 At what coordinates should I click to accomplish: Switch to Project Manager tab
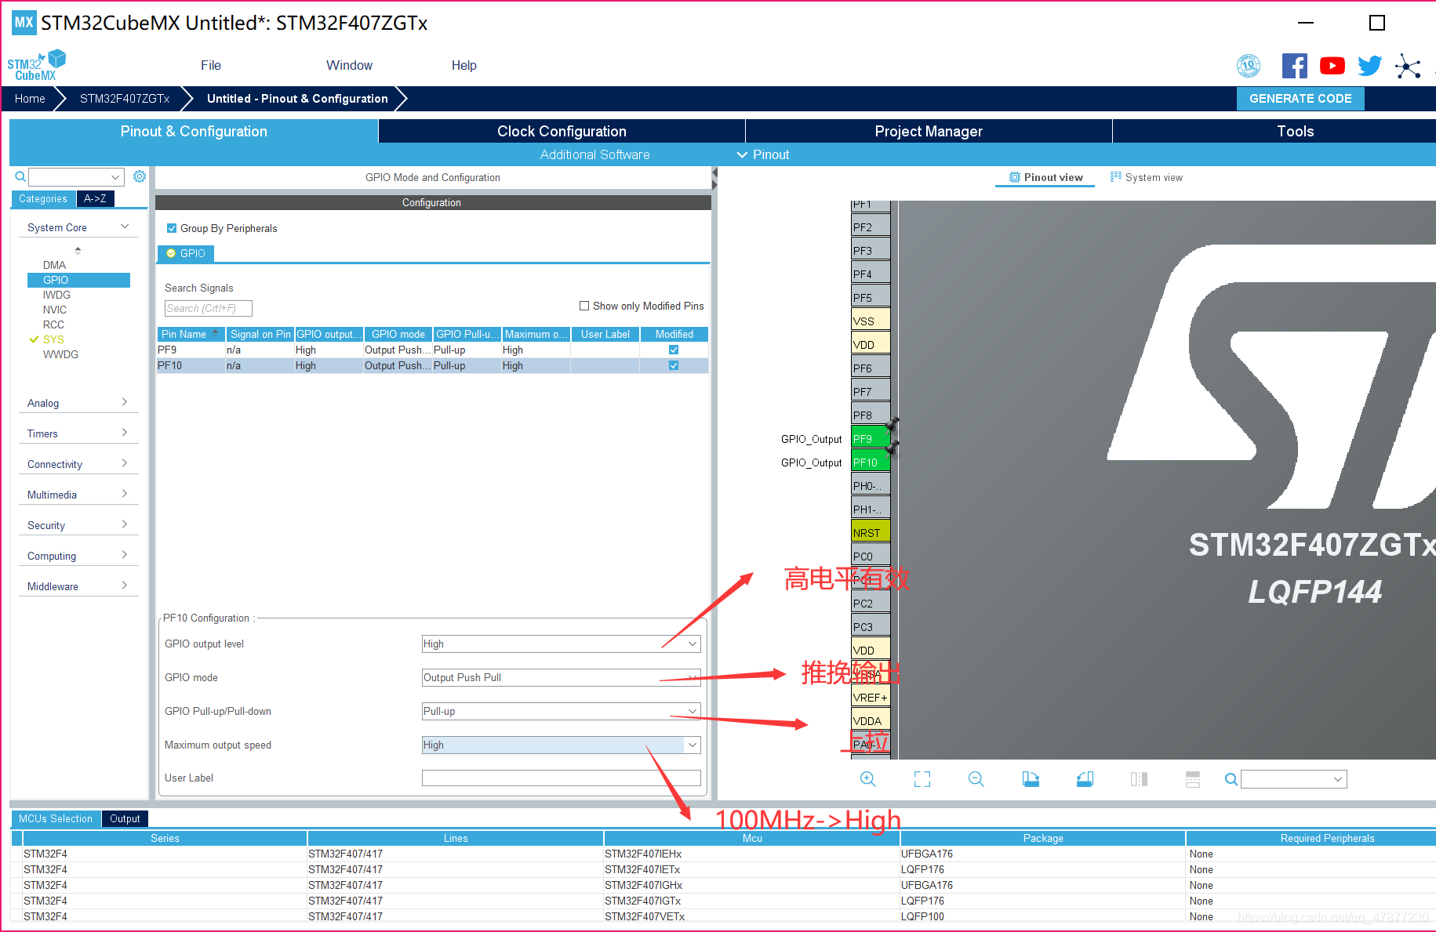929,131
